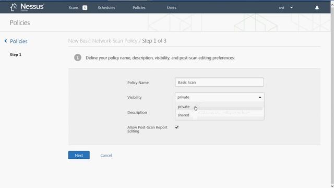Return to the Policies sidebar link
This screenshot has width=334, height=188.
(19, 41)
